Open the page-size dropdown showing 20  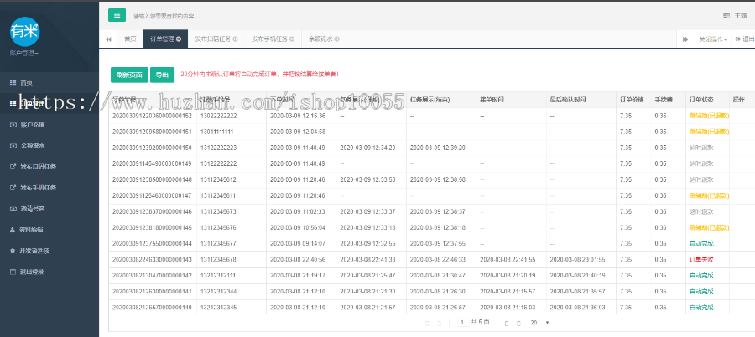(539, 323)
